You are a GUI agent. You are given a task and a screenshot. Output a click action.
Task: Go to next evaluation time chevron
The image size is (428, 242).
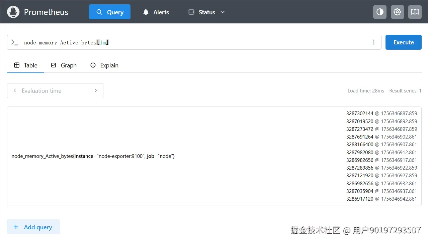point(96,90)
